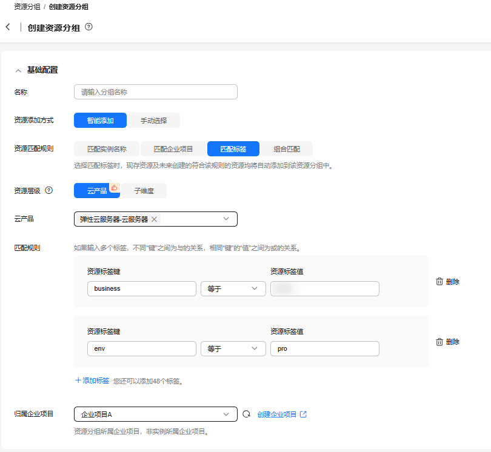Open help icon beside 创建资源分组 title
This screenshot has height=452, width=491.
coord(89,27)
